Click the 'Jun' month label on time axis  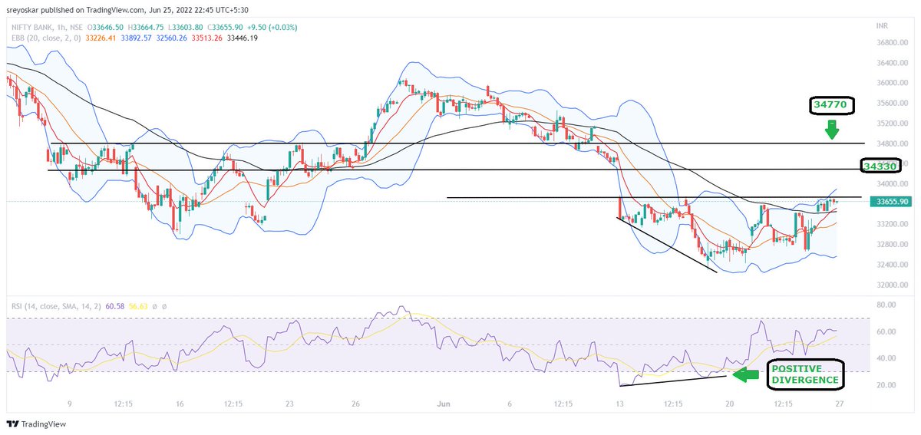[x=443, y=402]
